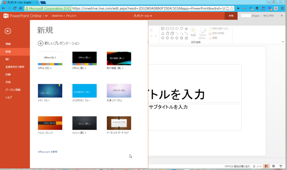The width and height of the screenshot is (287, 170).
Task: Click the browser home icon
Action: click(x=20, y=8)
